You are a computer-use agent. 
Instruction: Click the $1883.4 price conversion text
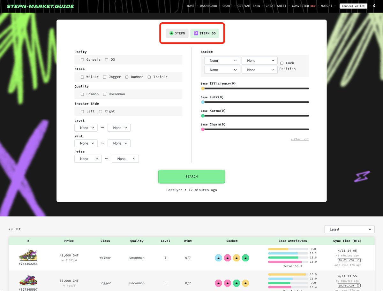(x=69, y=260)
